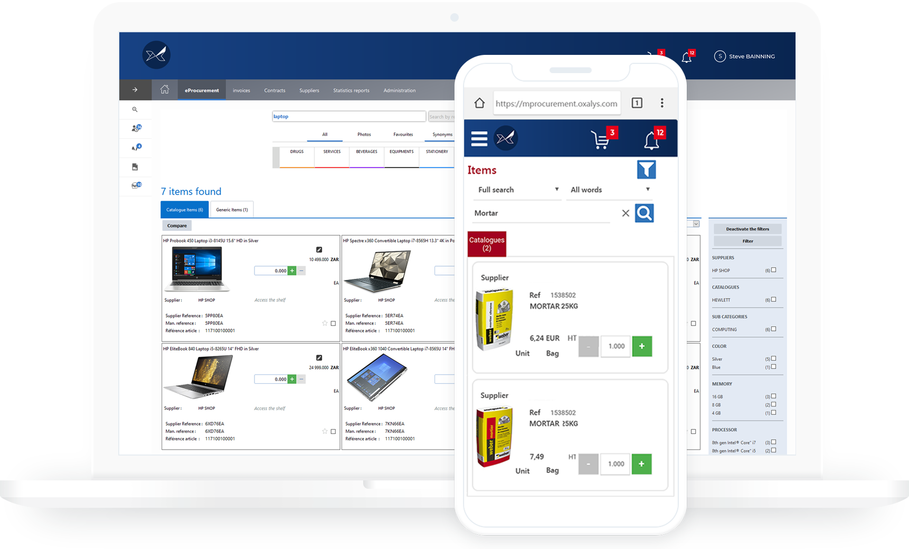Add one HP Probook 450 with plus

tap(292, 271)
